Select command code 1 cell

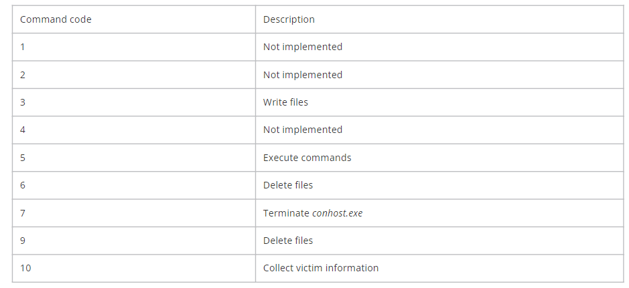(x=134, y=47)
